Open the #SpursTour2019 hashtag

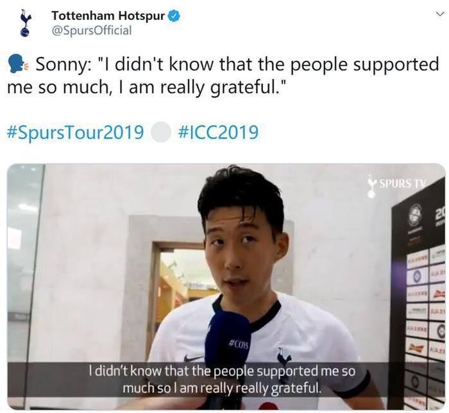tap(75, 132)
